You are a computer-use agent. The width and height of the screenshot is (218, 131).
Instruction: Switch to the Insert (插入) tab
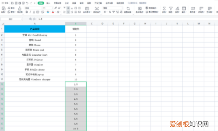coord(48,3)
